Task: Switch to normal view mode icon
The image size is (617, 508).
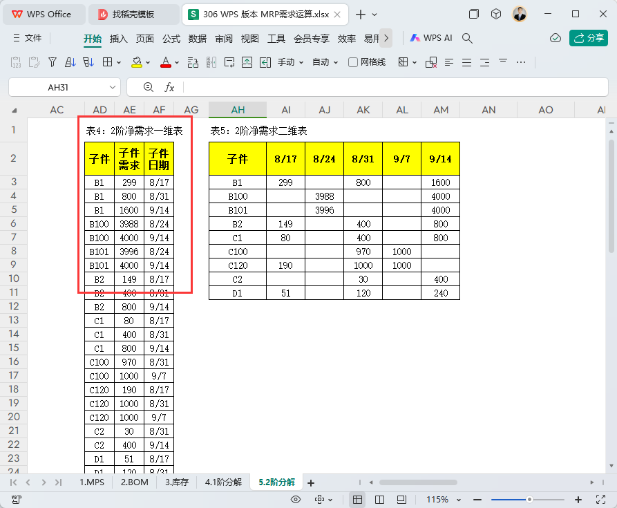Action: pos(357,499)
